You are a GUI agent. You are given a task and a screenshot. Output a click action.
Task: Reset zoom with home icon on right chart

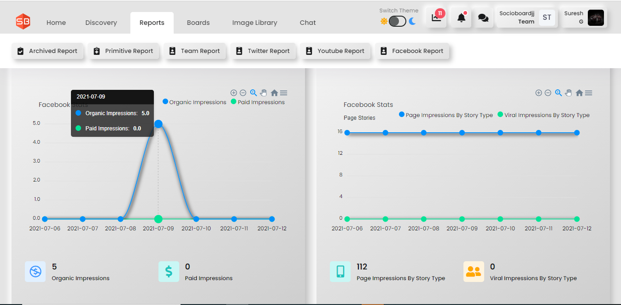[x=579, y=93]
